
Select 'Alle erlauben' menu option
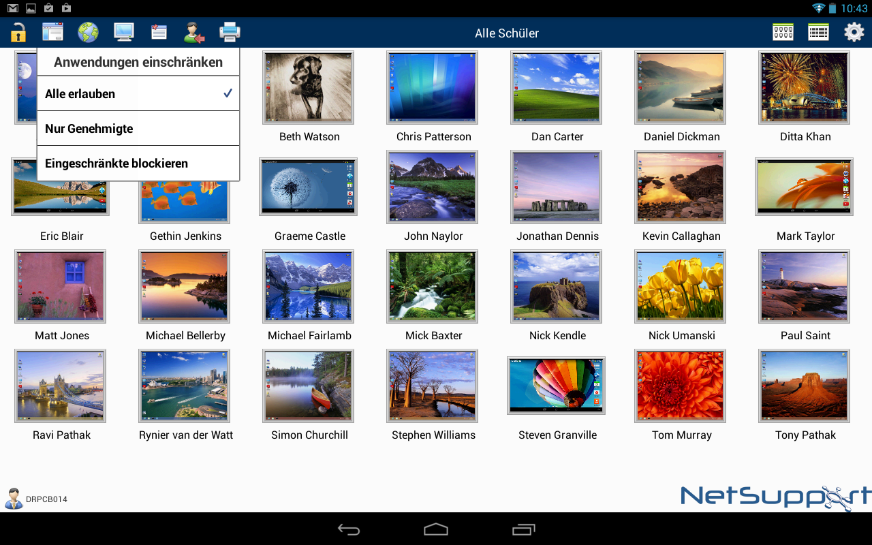pos(138,93)
